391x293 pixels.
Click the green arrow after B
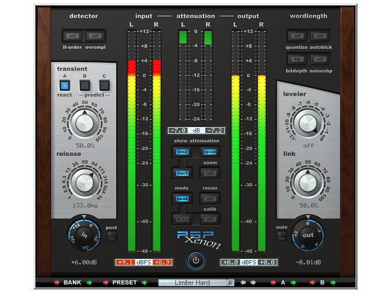tap(334, 283)
